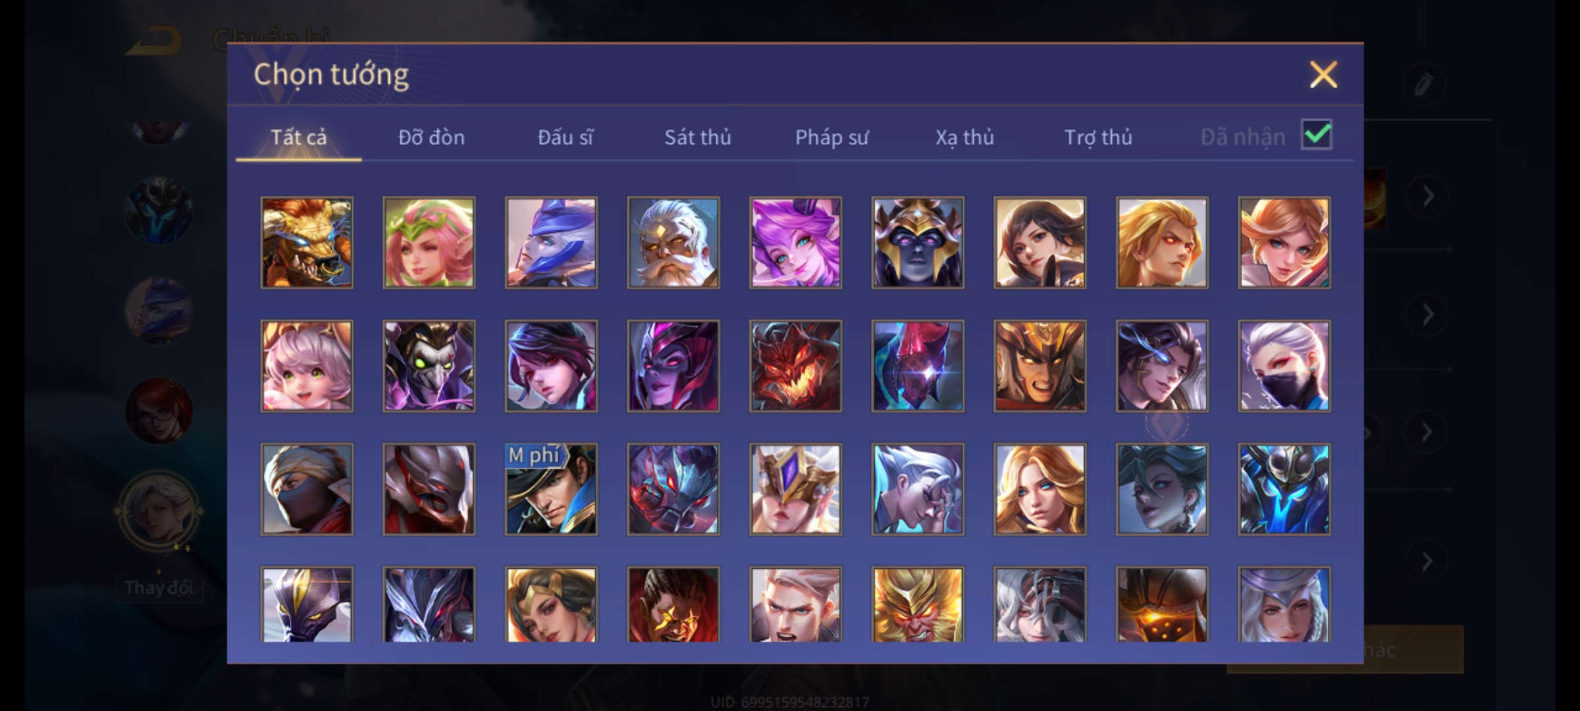The image size is (1580, 711).
Task: Pick the pink-haired elf with green crown
Action: 429,242
